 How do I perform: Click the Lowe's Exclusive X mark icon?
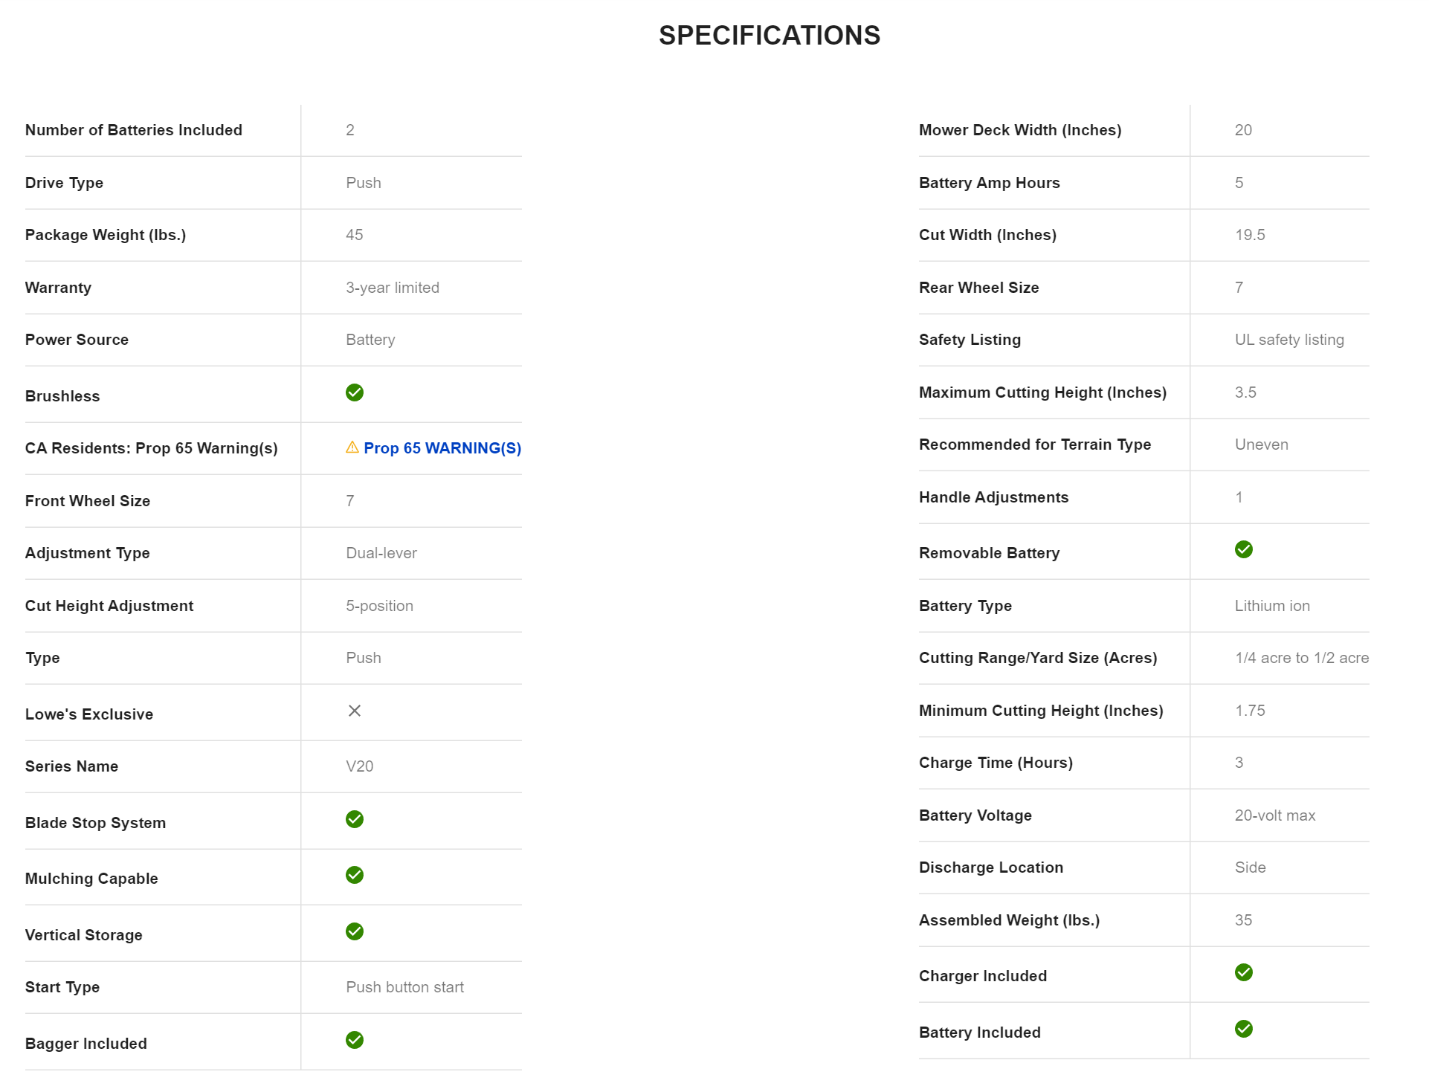point(355,711)
